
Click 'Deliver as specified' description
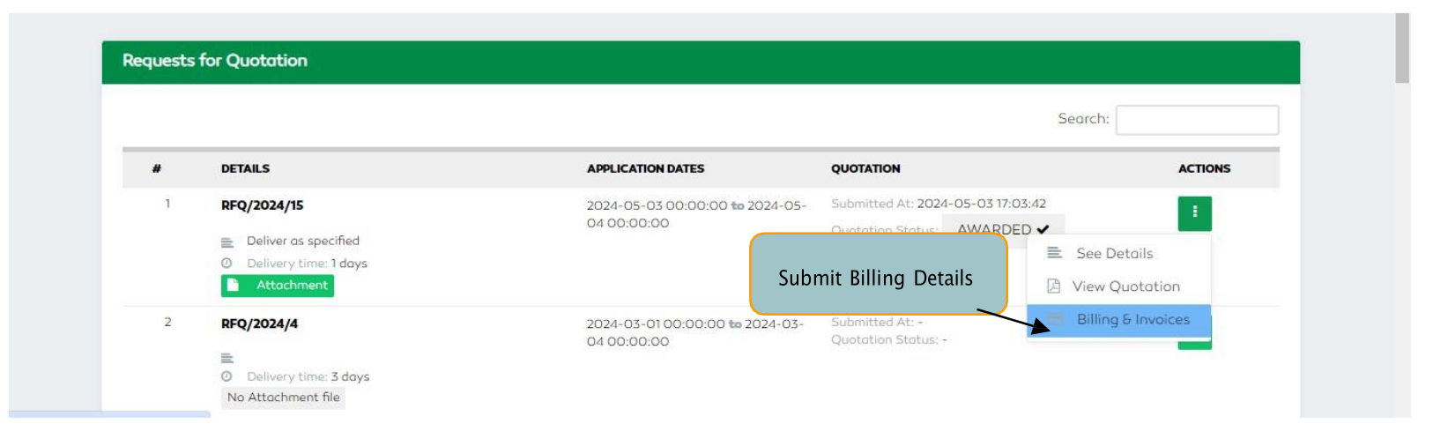[303, 241]
